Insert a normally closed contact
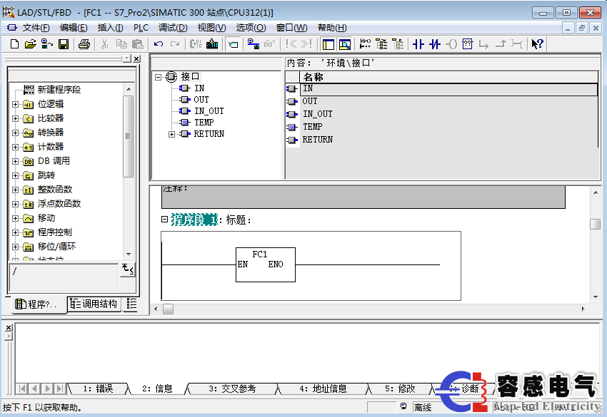Image resolution: width=607 pixels, height=417 pixels. 435,44
